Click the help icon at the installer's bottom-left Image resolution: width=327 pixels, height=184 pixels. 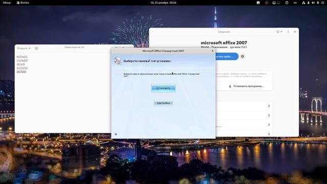116,134
